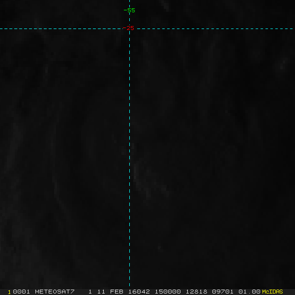This screenshot has height=295, width=295.
Task: Click the 12818 status value
Action: click(x=196, y=292)
